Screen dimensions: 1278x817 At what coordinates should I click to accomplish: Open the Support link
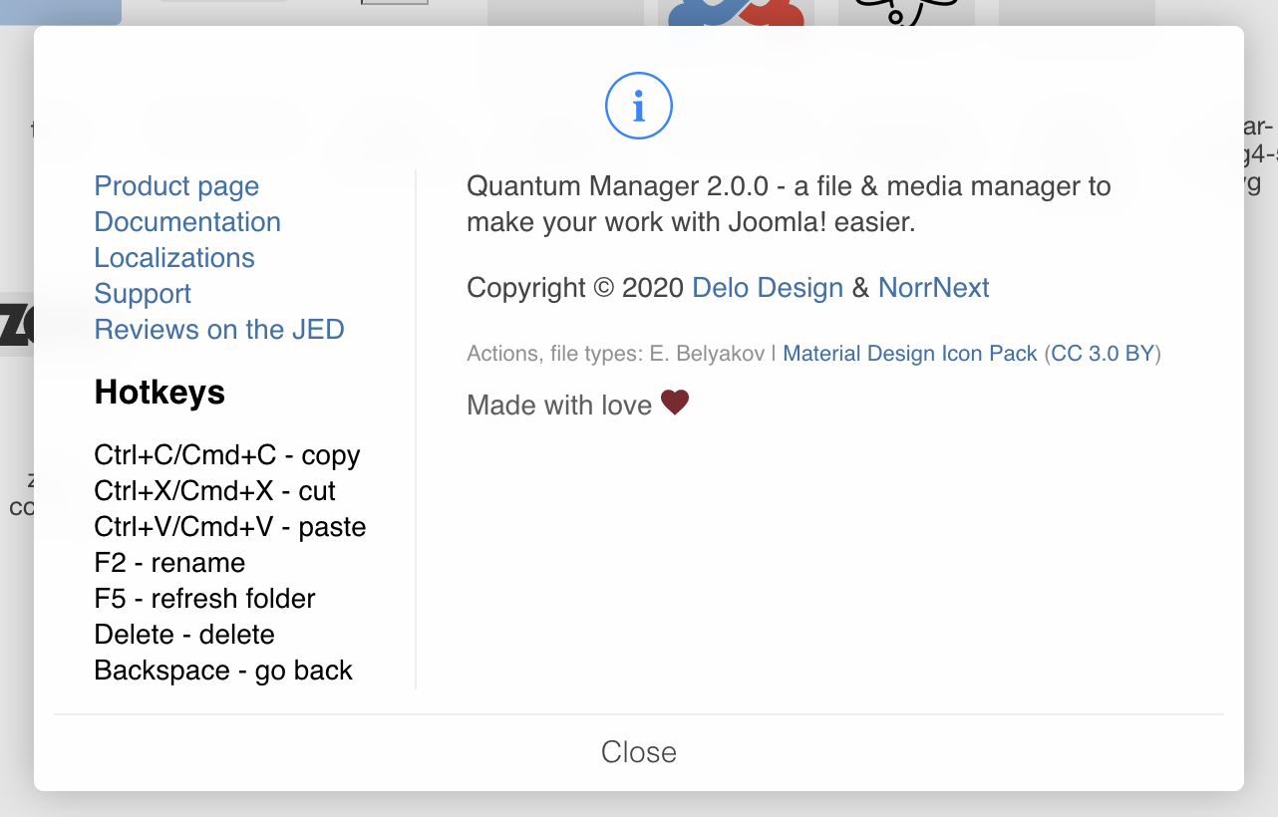click(x=143, y=294)
